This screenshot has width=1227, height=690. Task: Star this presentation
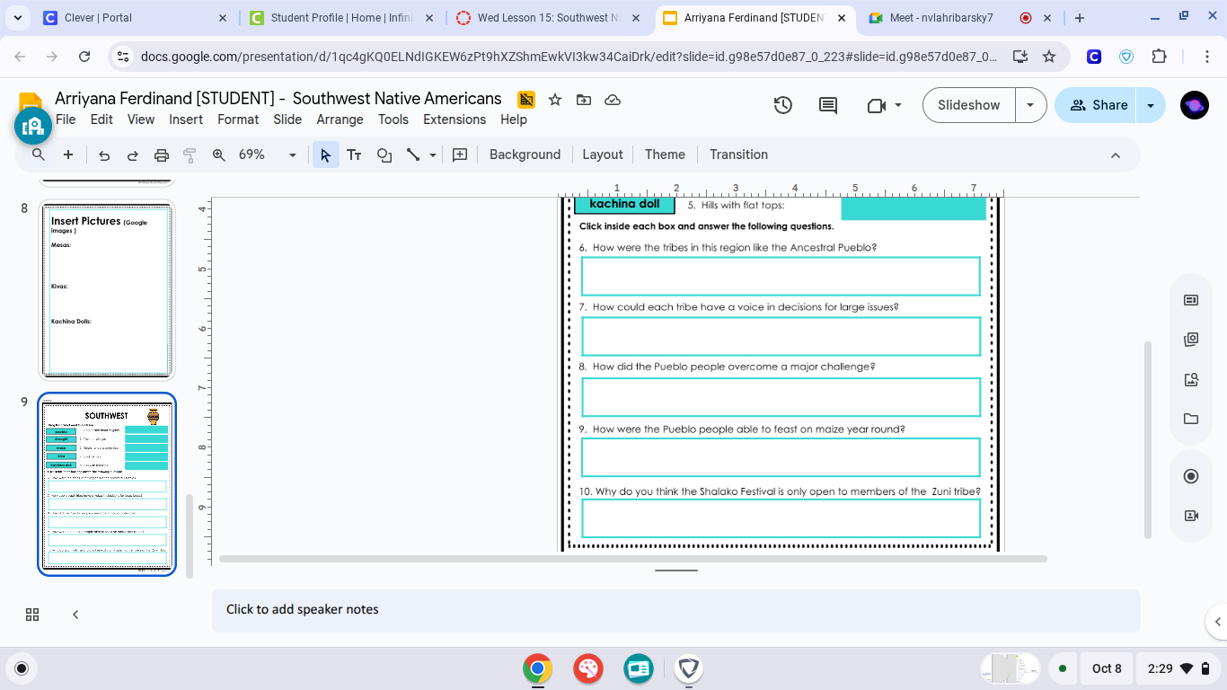555,100
